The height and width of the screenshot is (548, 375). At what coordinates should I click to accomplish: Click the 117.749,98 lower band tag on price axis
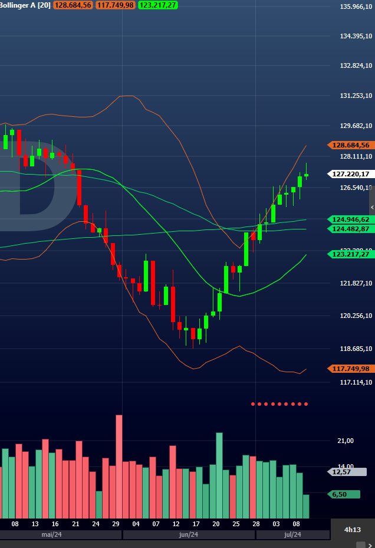point(351,369)
